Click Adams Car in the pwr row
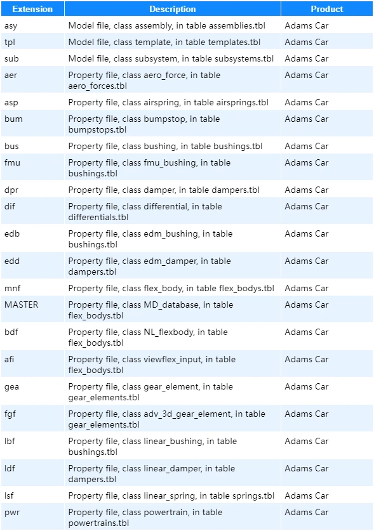 coord(307,512)
